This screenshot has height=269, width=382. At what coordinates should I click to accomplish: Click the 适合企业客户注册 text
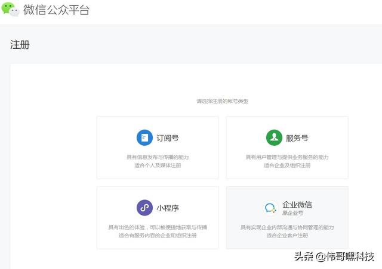click(x=287, y=236)
